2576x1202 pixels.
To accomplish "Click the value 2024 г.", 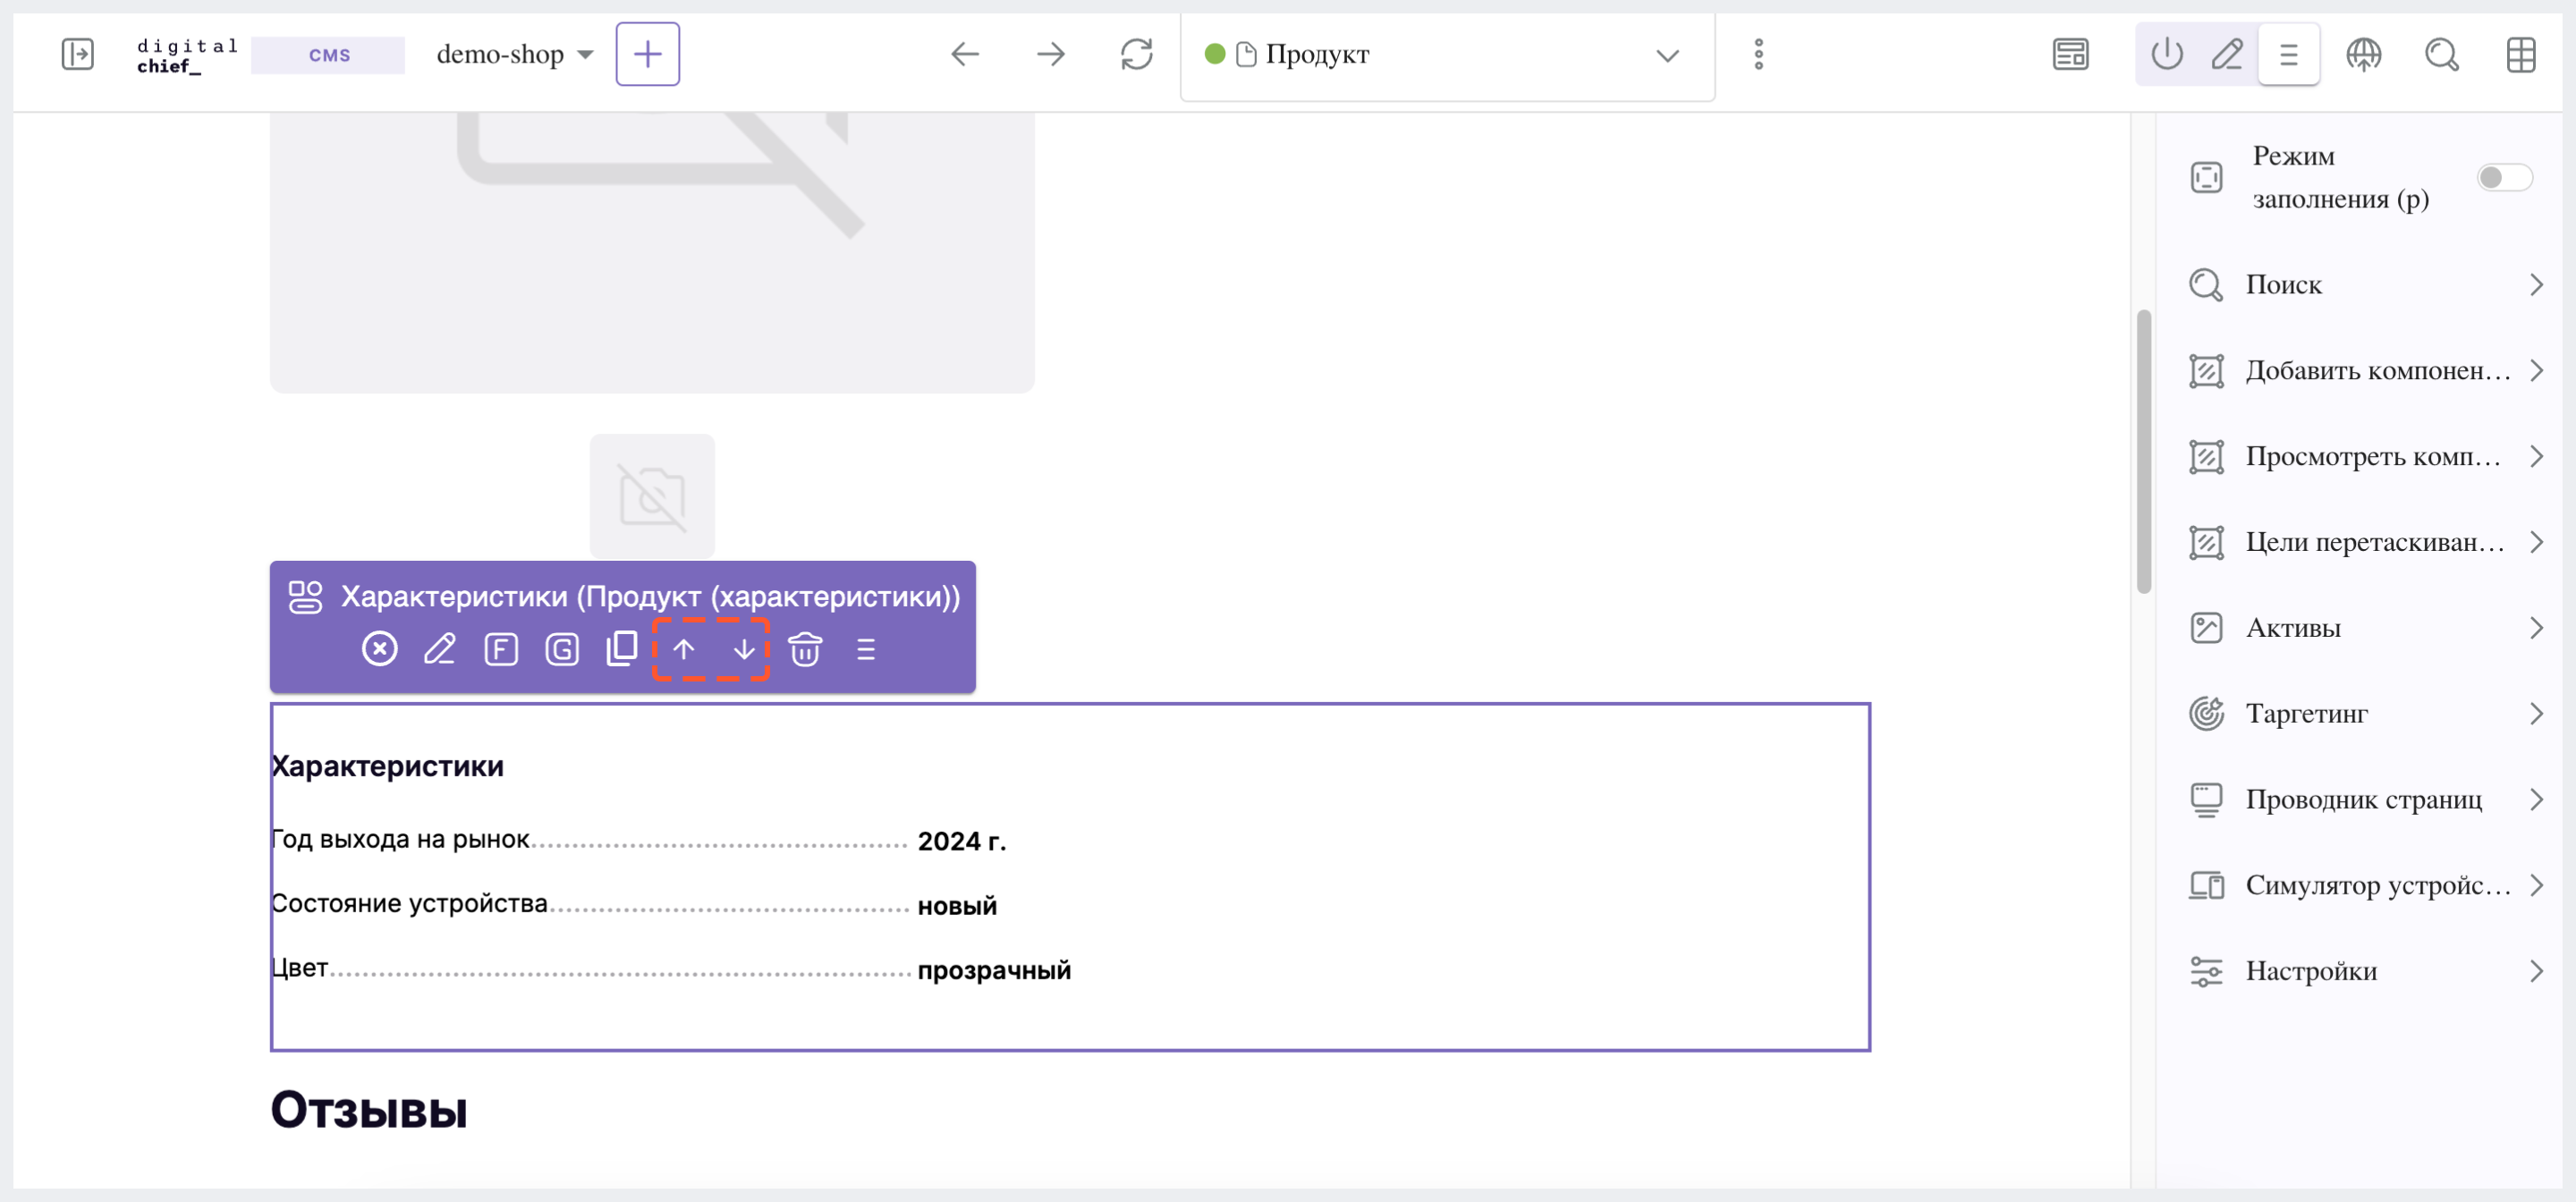I will (x=962, y=842).
